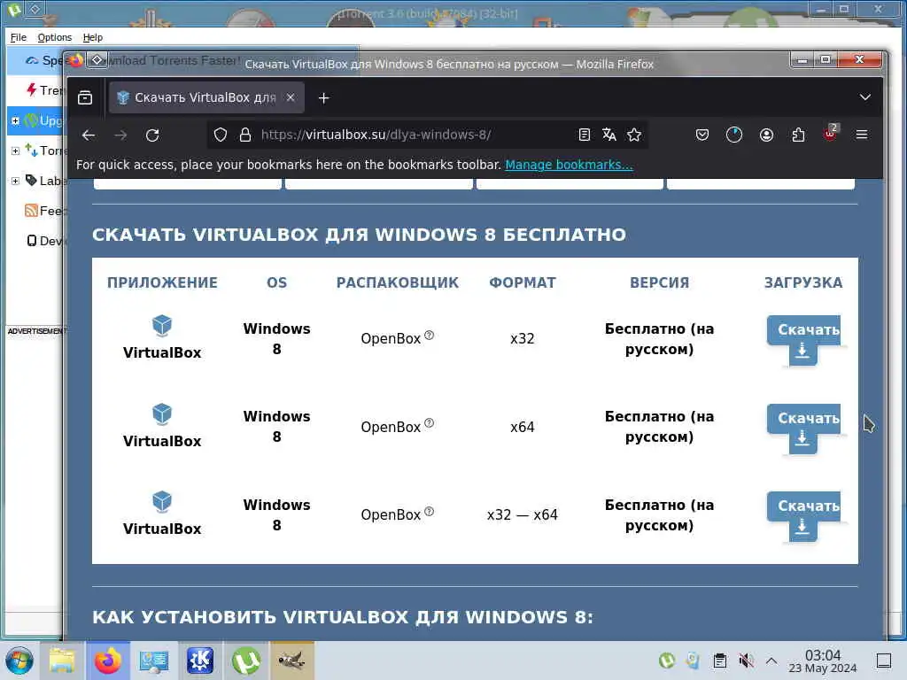The height and width of the screenshot is (680, 907).
Task: Switch to Firefox taskbar button
Action: tap(108, 661)
